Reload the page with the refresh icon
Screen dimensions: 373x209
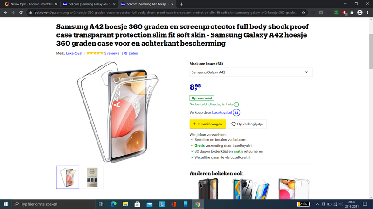pyautogui.click(x=21, y=13)
